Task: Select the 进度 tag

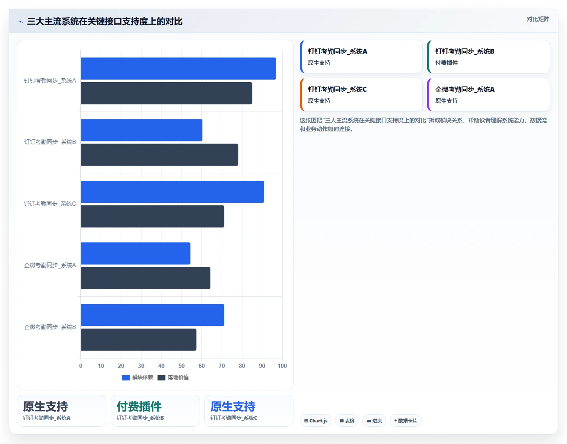Action: [x=374, y=421]
